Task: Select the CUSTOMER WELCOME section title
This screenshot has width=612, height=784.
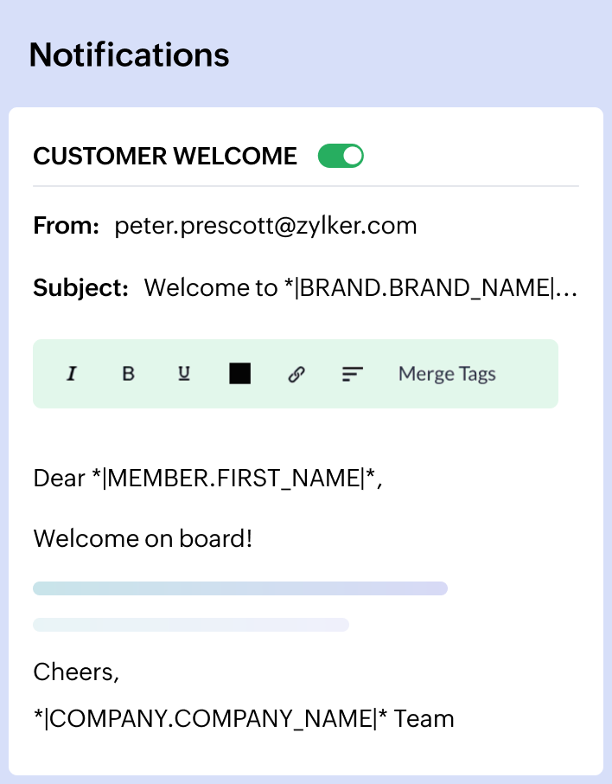Action: (x=165, y=157)
